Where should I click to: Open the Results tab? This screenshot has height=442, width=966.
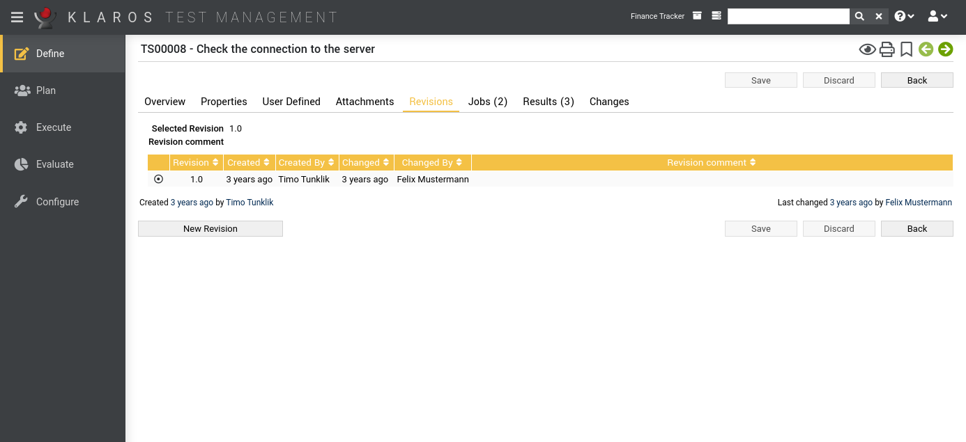click(548, 102)
